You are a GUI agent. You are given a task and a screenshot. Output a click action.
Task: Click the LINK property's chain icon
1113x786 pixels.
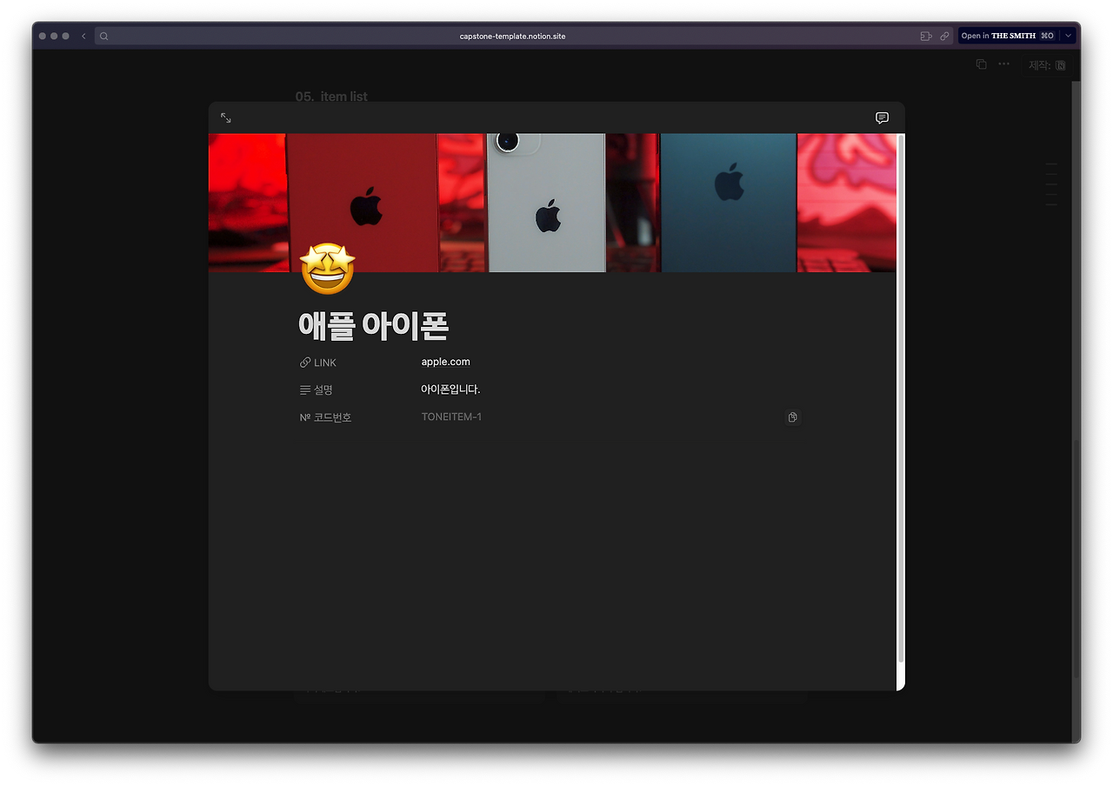point(303,362)
